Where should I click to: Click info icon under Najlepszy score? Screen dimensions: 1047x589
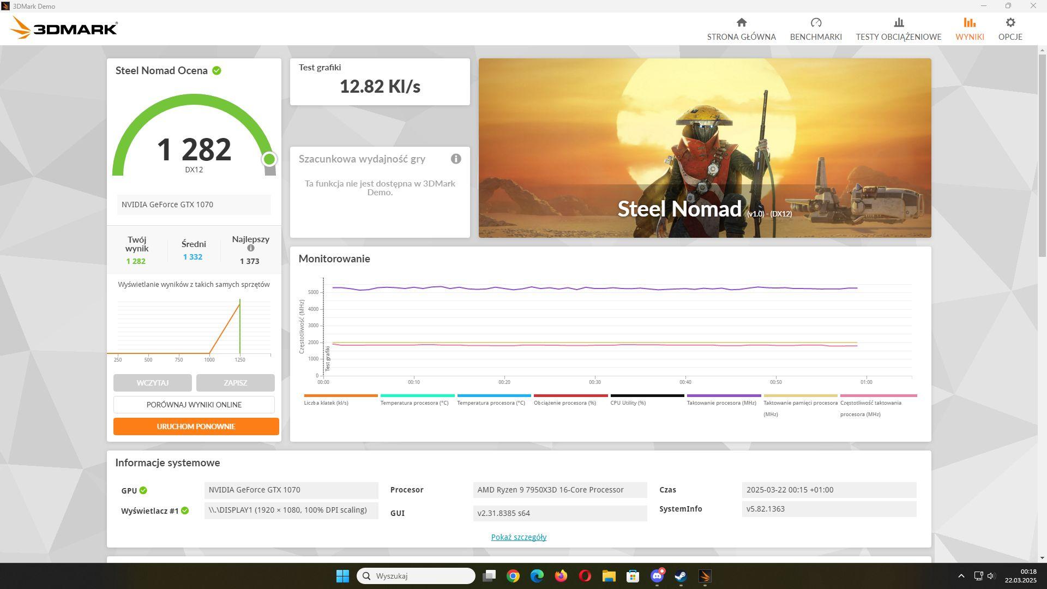point(251,248)
